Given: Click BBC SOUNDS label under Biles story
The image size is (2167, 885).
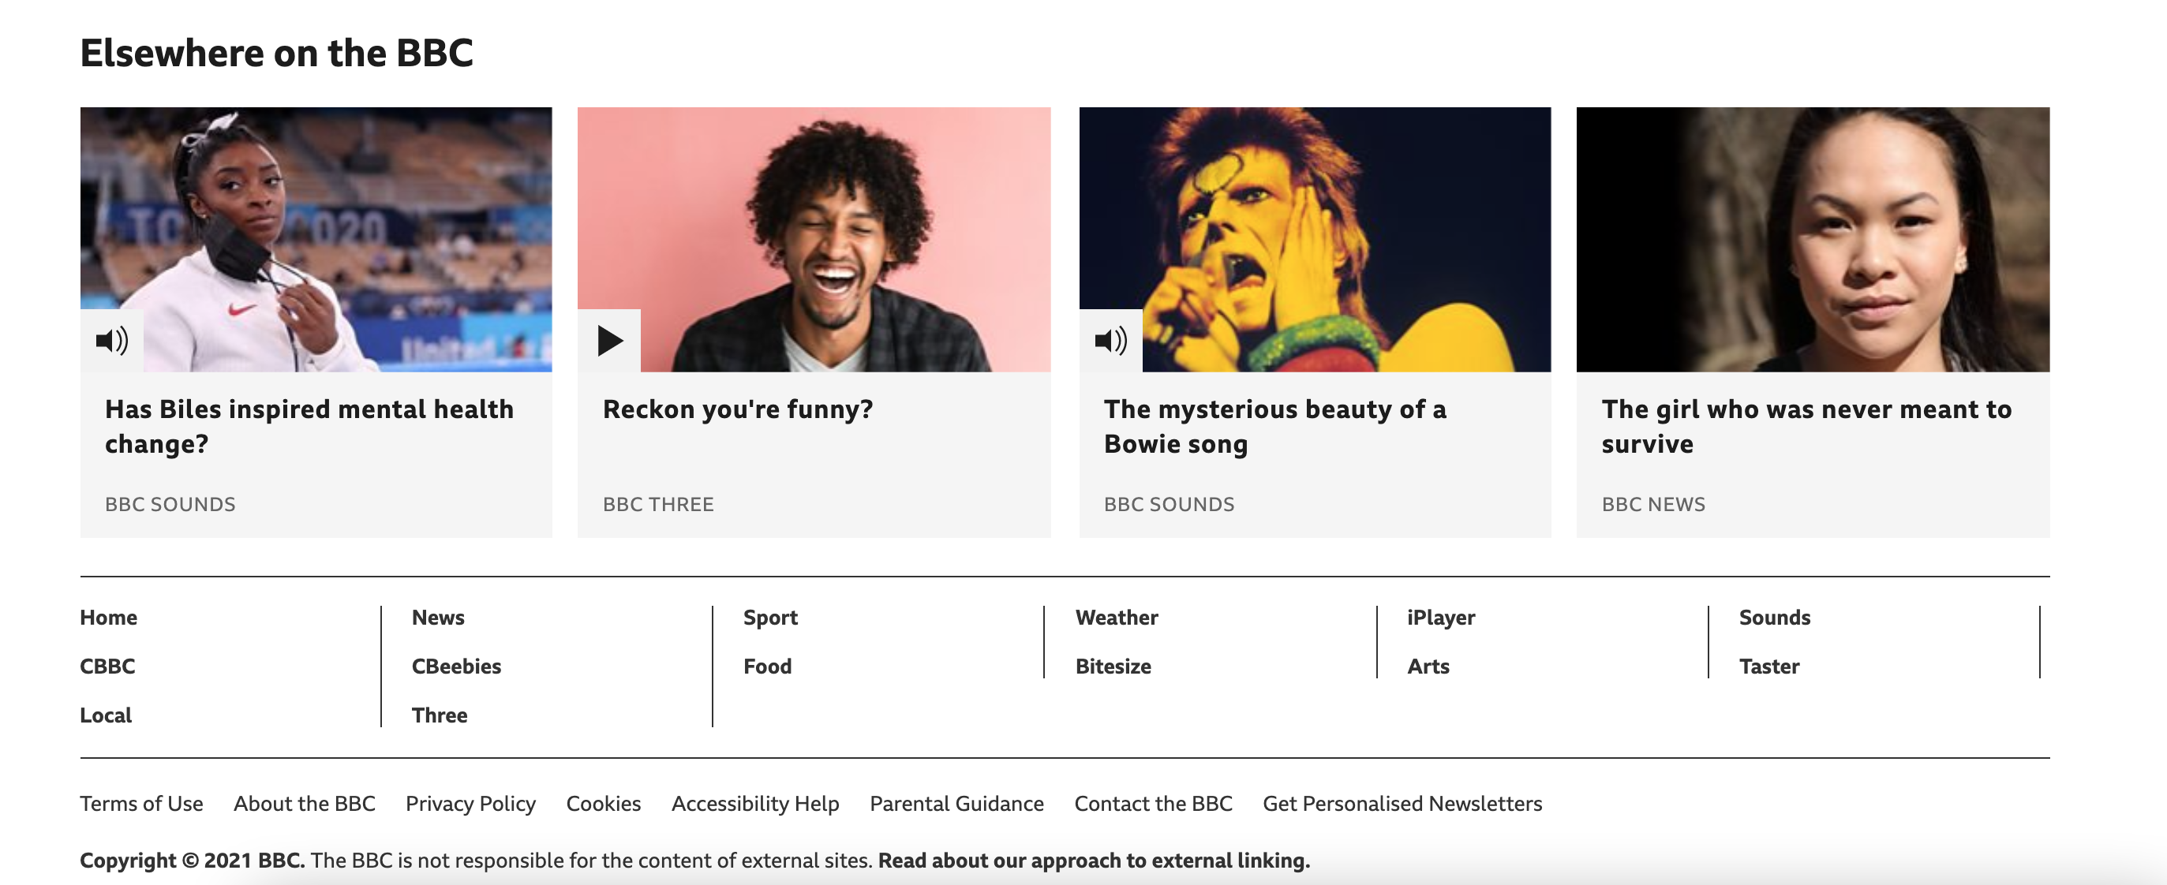Looking at the screenshot, I should 170,504.
